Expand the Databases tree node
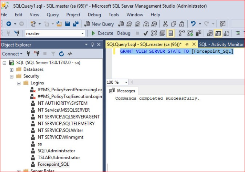Viewport: 245px width, 172px height. 12,69
